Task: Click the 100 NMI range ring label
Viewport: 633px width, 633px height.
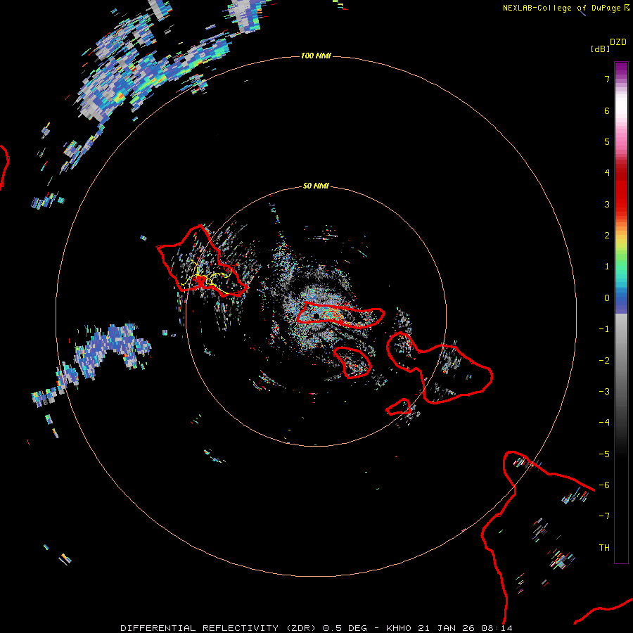Action: pyautogui.click(x=316, y=56)
